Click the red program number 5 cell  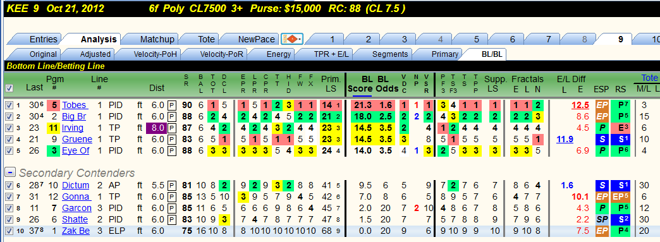pyautogui.click(x=54, y=105)
